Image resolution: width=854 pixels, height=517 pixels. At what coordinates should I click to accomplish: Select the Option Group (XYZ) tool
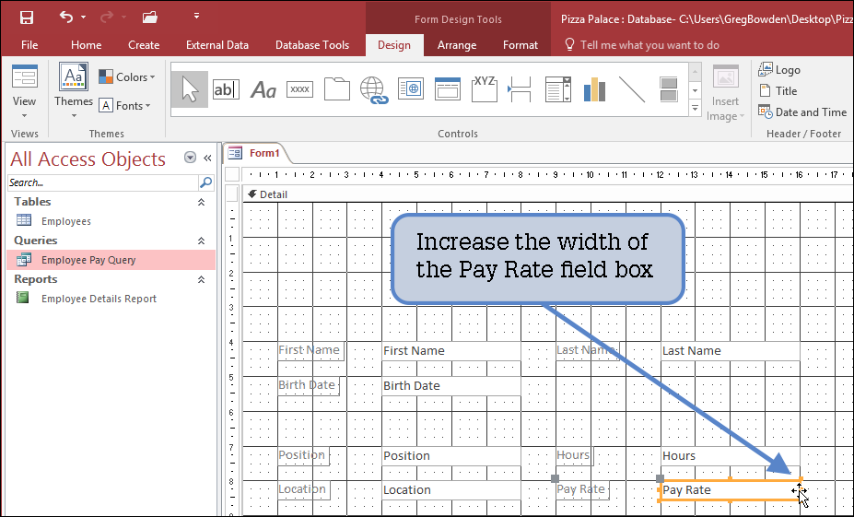485,88
